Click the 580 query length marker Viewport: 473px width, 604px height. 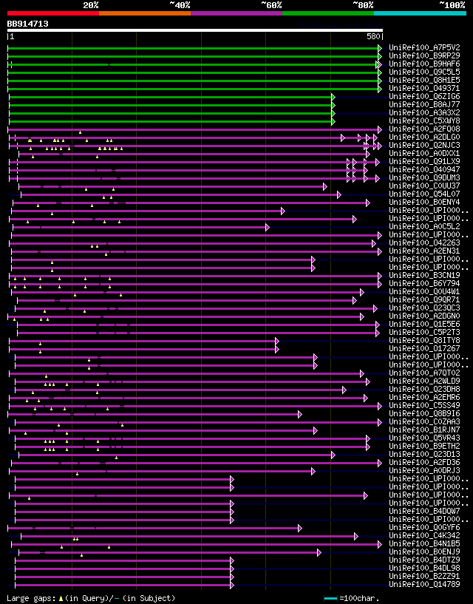pyautogui.click(x=373, y=36)
